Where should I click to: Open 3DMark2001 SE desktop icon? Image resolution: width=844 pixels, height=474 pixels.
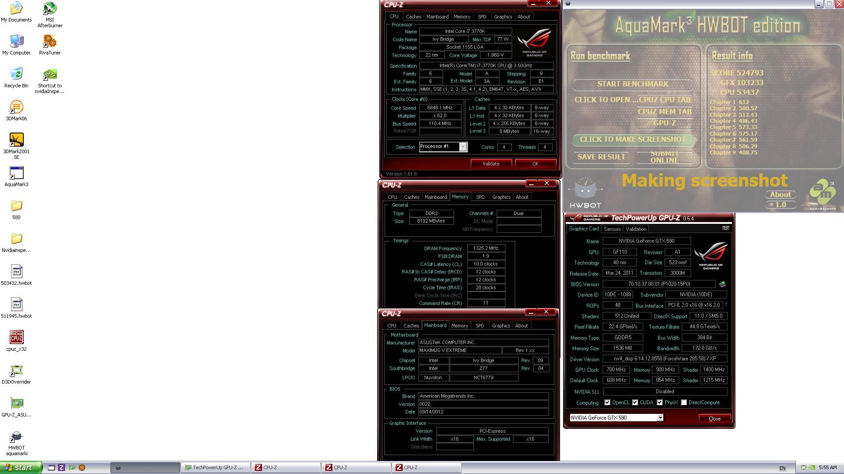click(x=16, y=146)
